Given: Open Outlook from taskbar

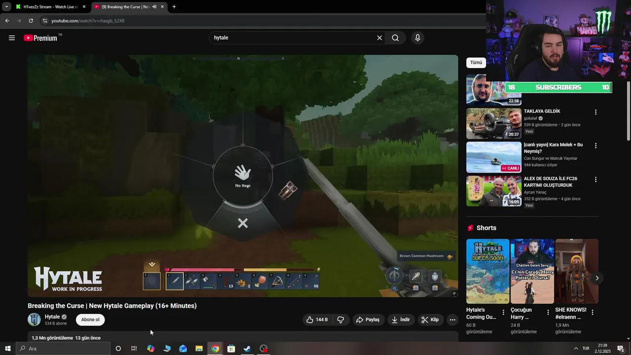Looking at the screenshot, I should click(x=183, y=349).
